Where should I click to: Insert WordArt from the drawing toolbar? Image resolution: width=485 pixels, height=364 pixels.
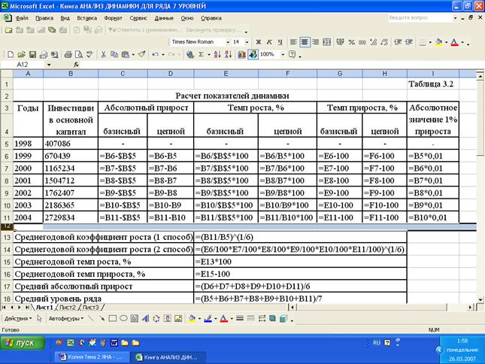pyautogui.click(x=145, y=319)
